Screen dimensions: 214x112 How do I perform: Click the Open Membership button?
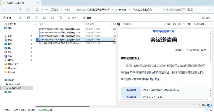127,24
